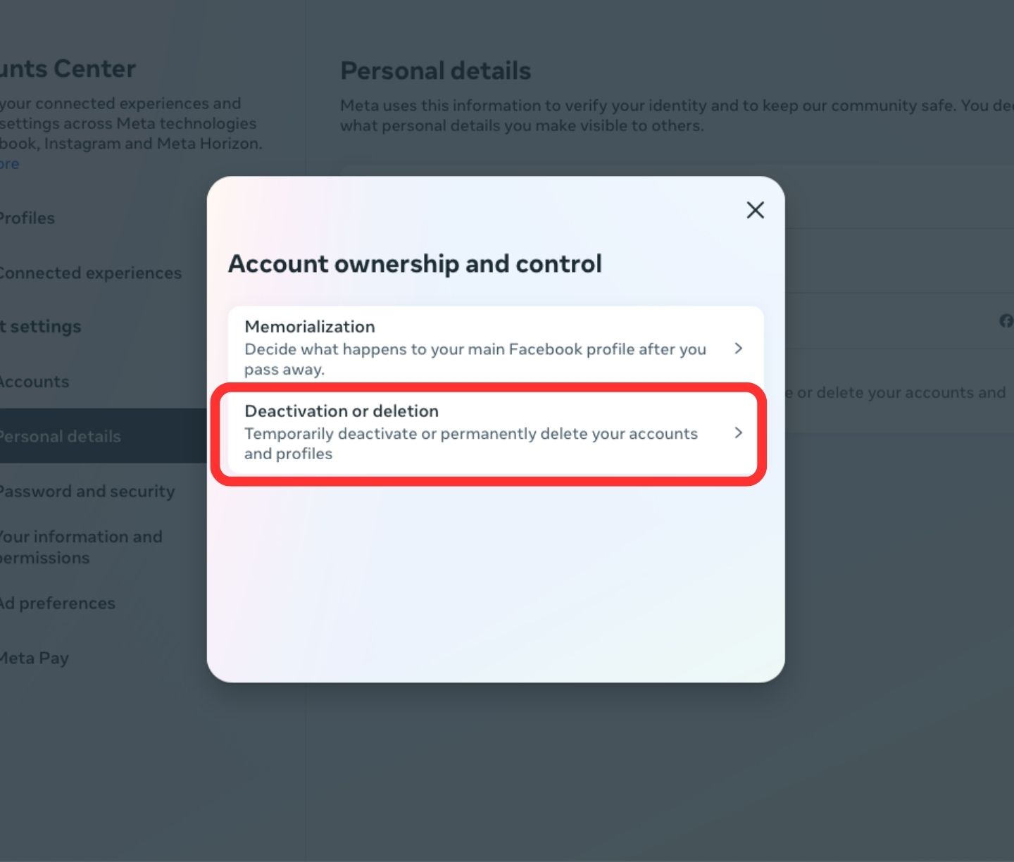
Task: Open Password and security settings
Action: pyautogui.click(x=87, y=492)
